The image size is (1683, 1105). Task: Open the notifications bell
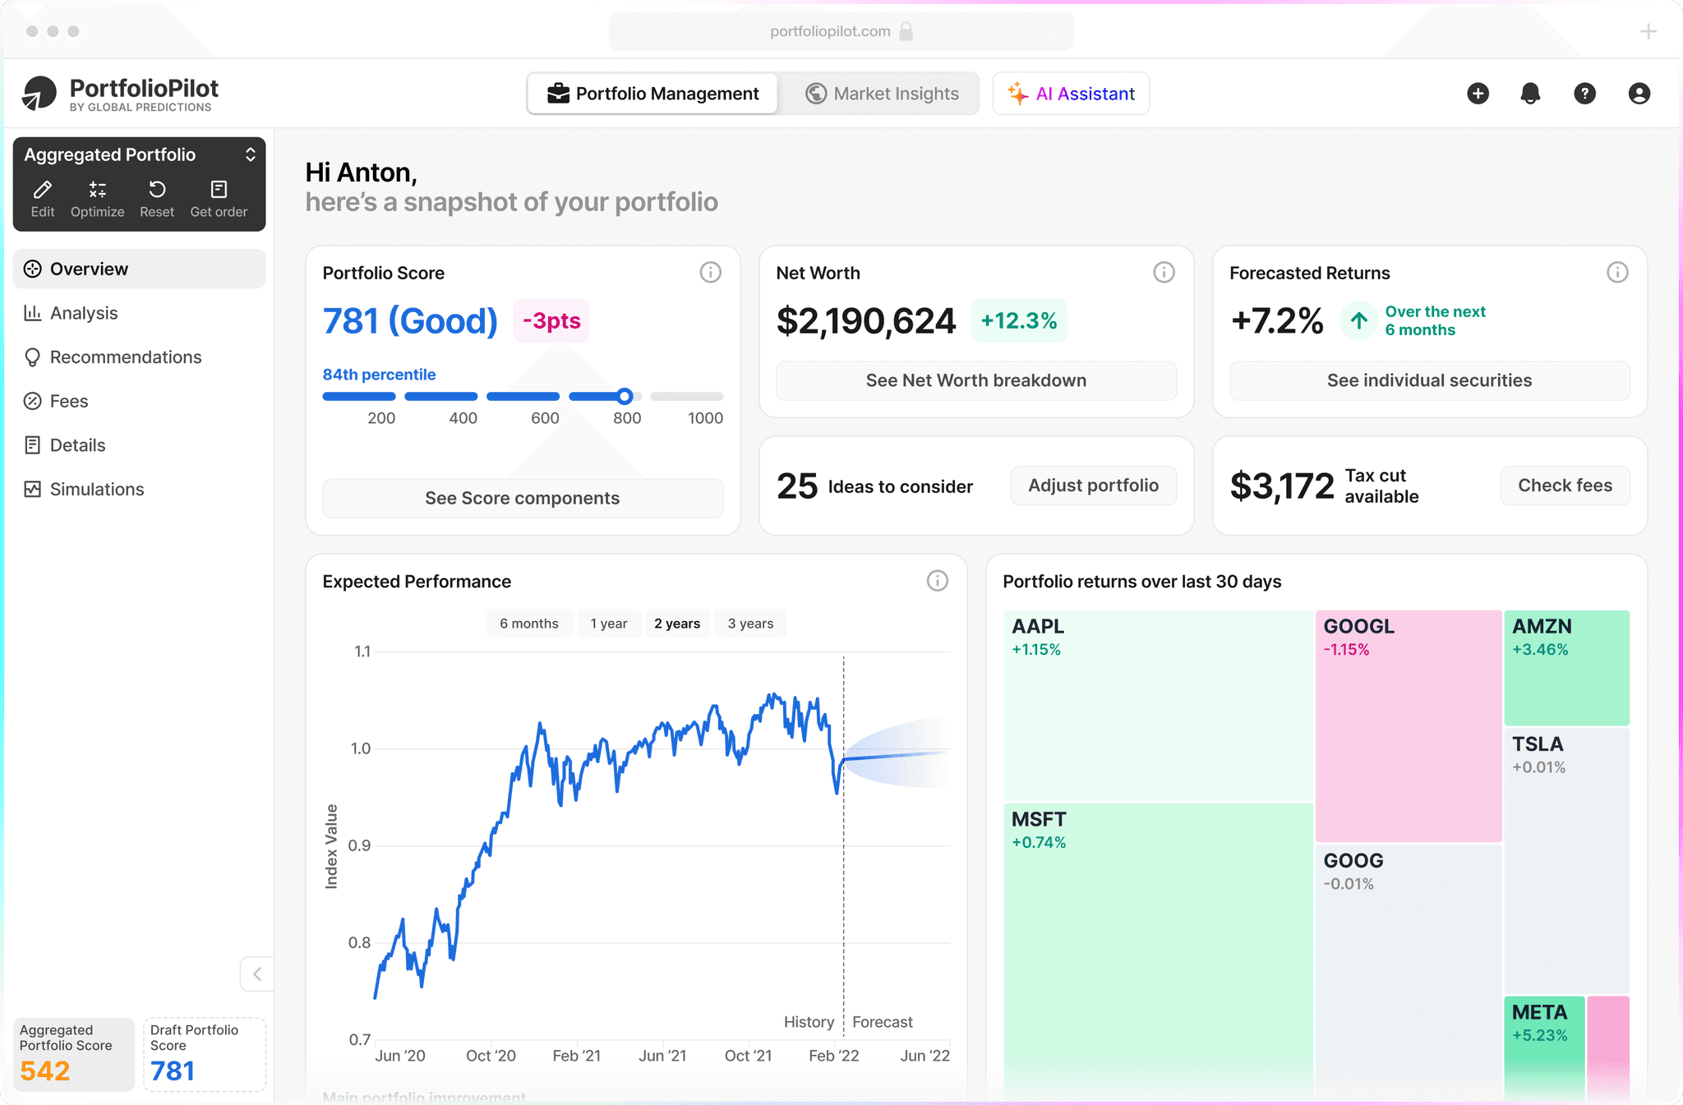(1530, 94)
